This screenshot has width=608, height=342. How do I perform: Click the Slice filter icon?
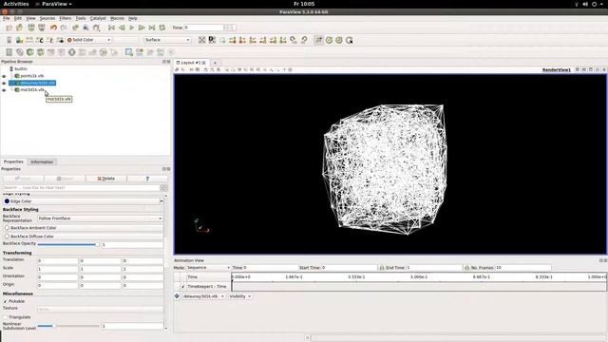pos(40,52)
